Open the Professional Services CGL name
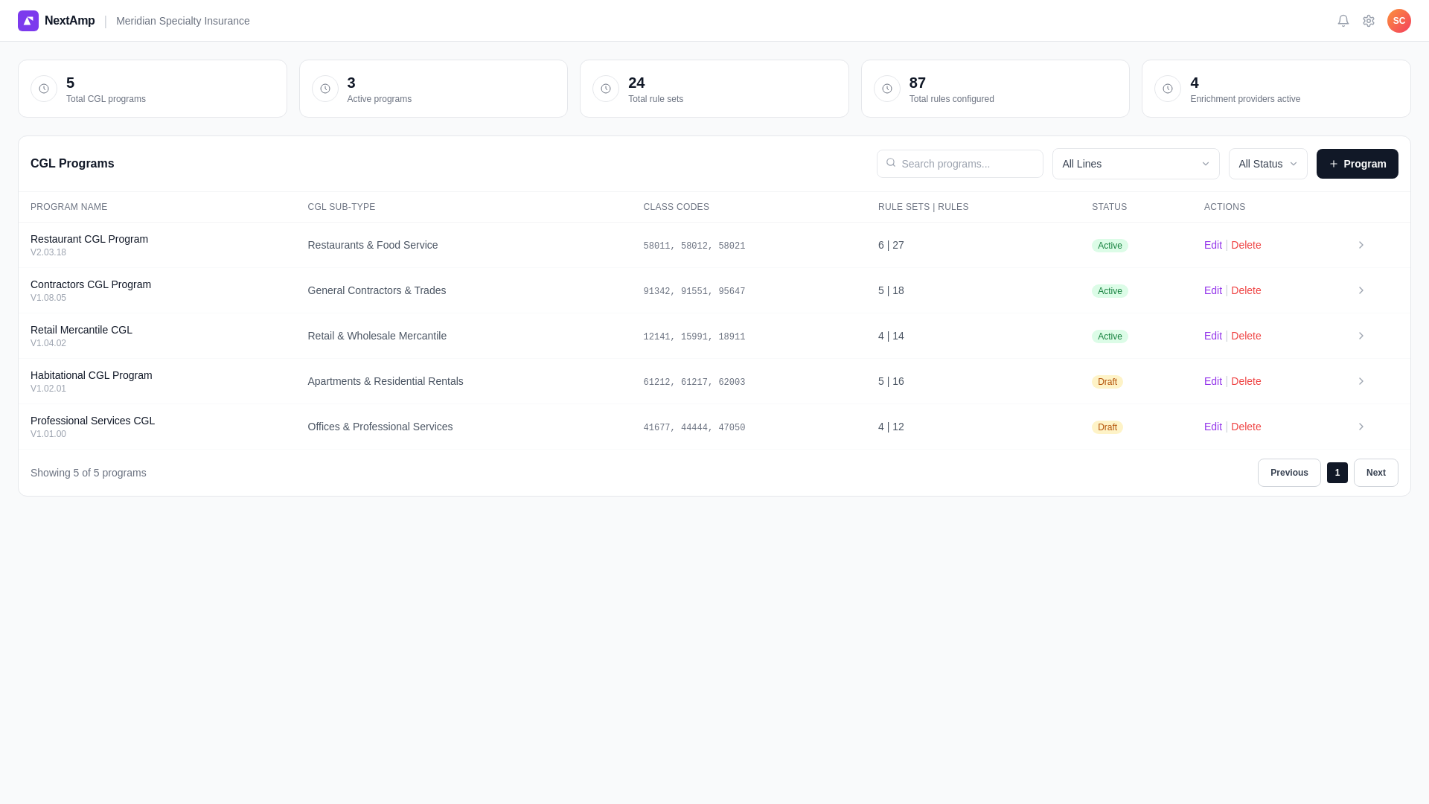Viewport: 1429px width, 804px height. coord(92,421)
